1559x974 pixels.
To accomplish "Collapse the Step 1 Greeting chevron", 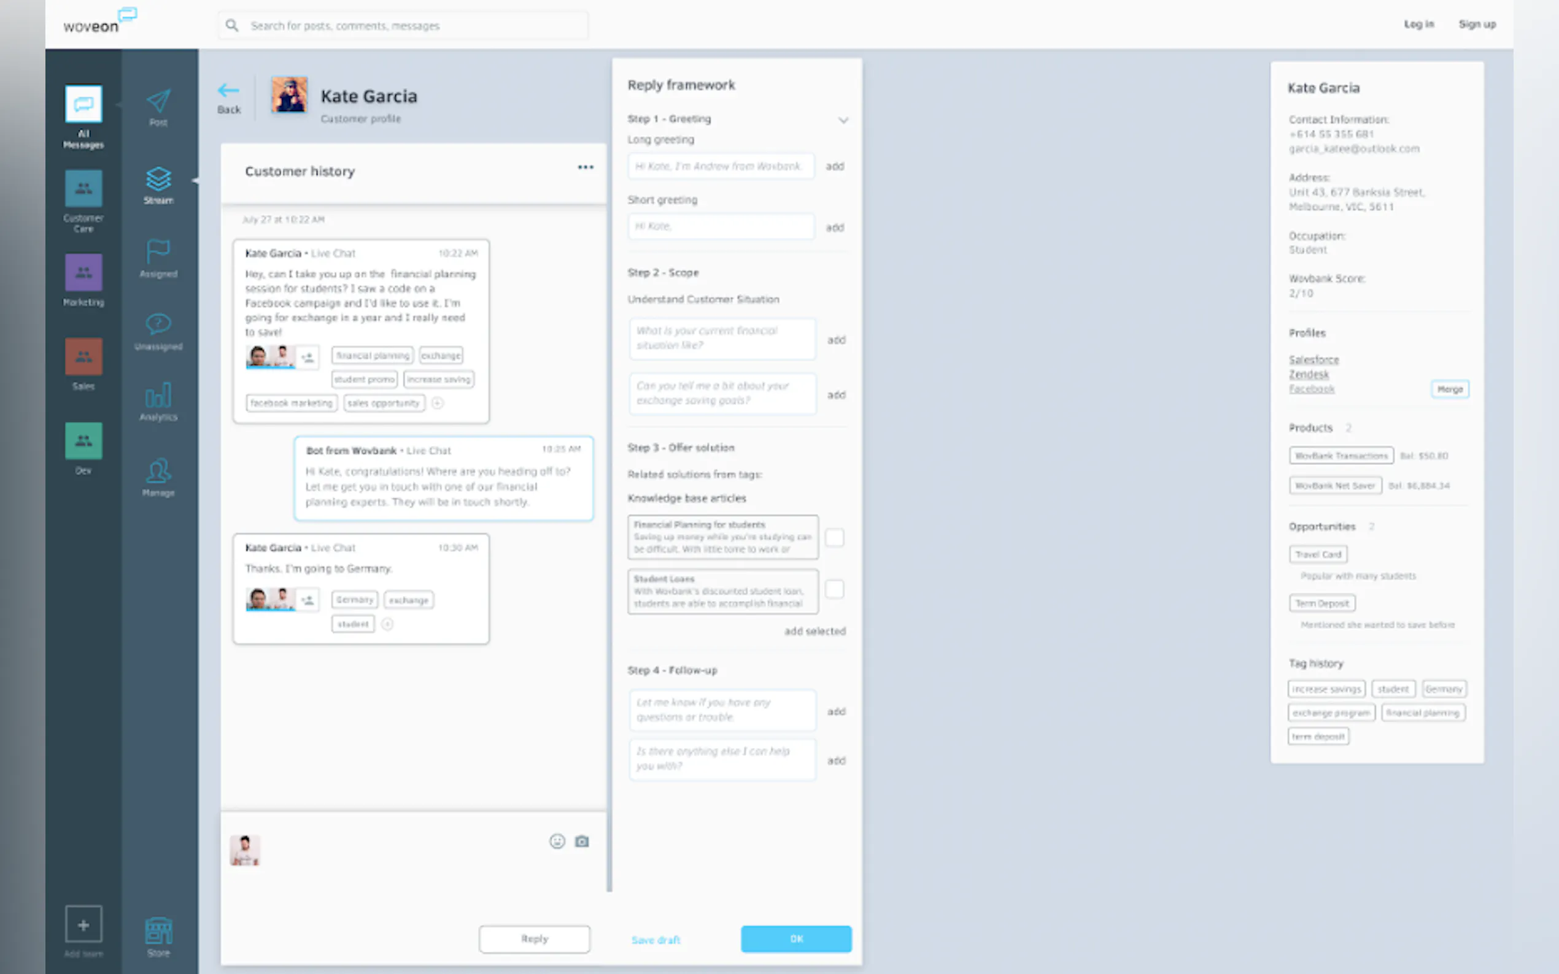I will pyautogui.click(x=843, y=120).
